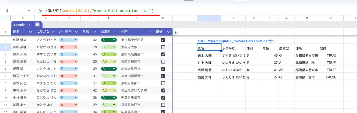This screenshot has height=113, width=357.
Task: Open the 女 gender chip for 渡辺 さおり
Action: click(x=68, y=76)
